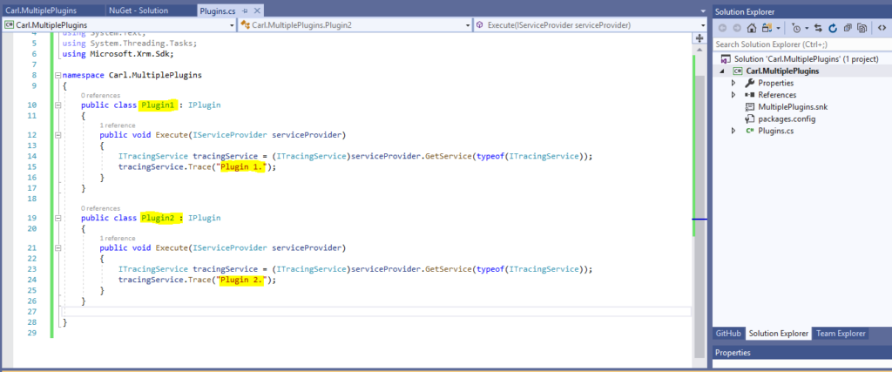Go back in Solution Explorer
Screen dimensions: 892x372
click(722, 28)
